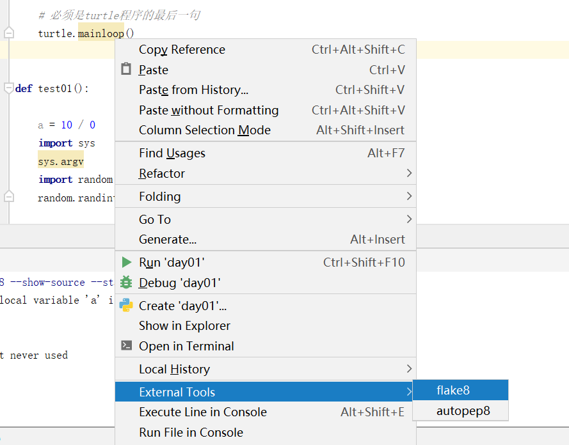Select Copy Reference
The image size is (569, 445).
182,49
